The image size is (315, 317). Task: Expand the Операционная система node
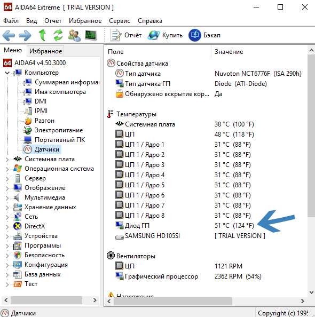tap(7, 169)
